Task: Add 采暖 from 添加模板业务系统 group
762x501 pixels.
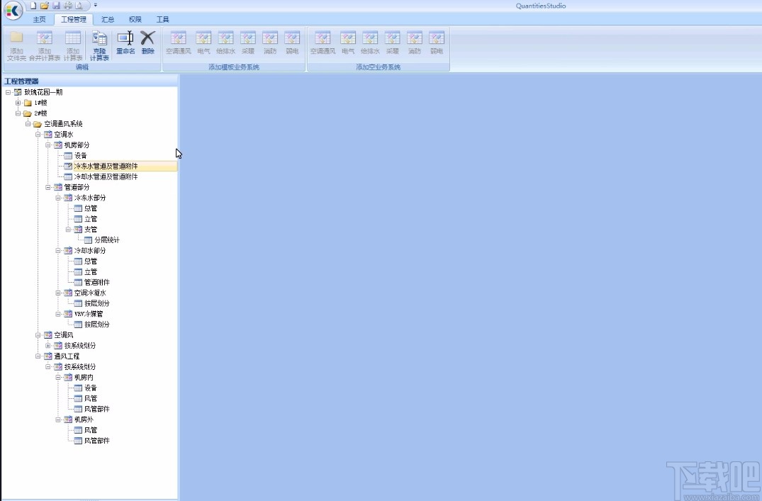Action: 248,43
